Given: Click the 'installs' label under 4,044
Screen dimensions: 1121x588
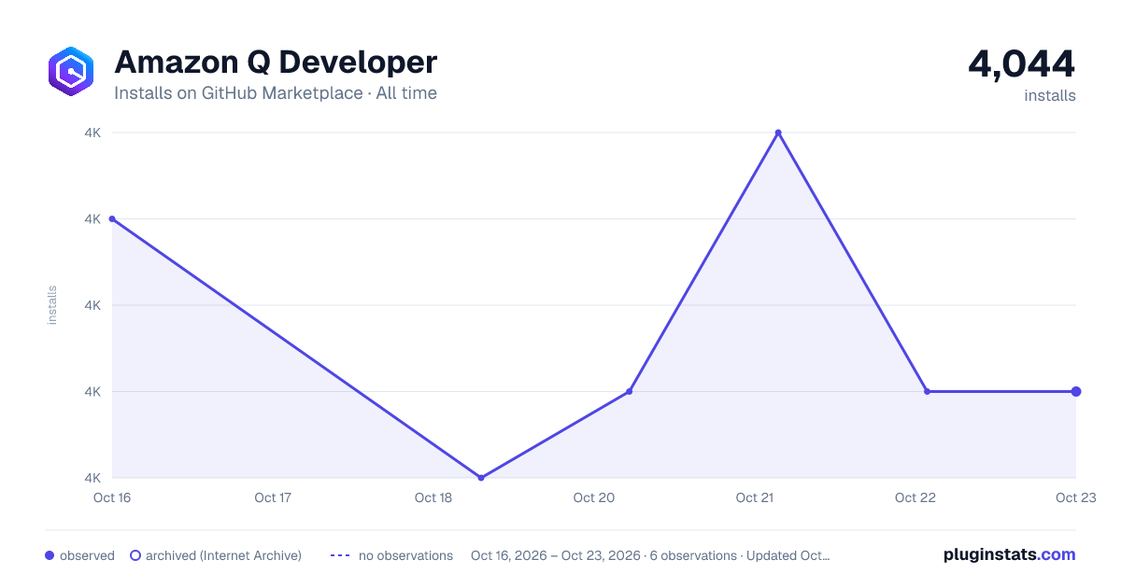Looking at the screenshot, I should 1050,95.
